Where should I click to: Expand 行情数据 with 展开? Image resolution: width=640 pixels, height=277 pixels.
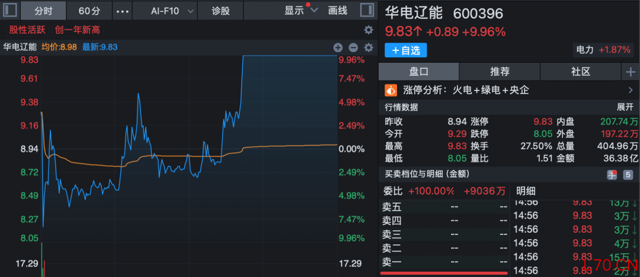point(625,108)
